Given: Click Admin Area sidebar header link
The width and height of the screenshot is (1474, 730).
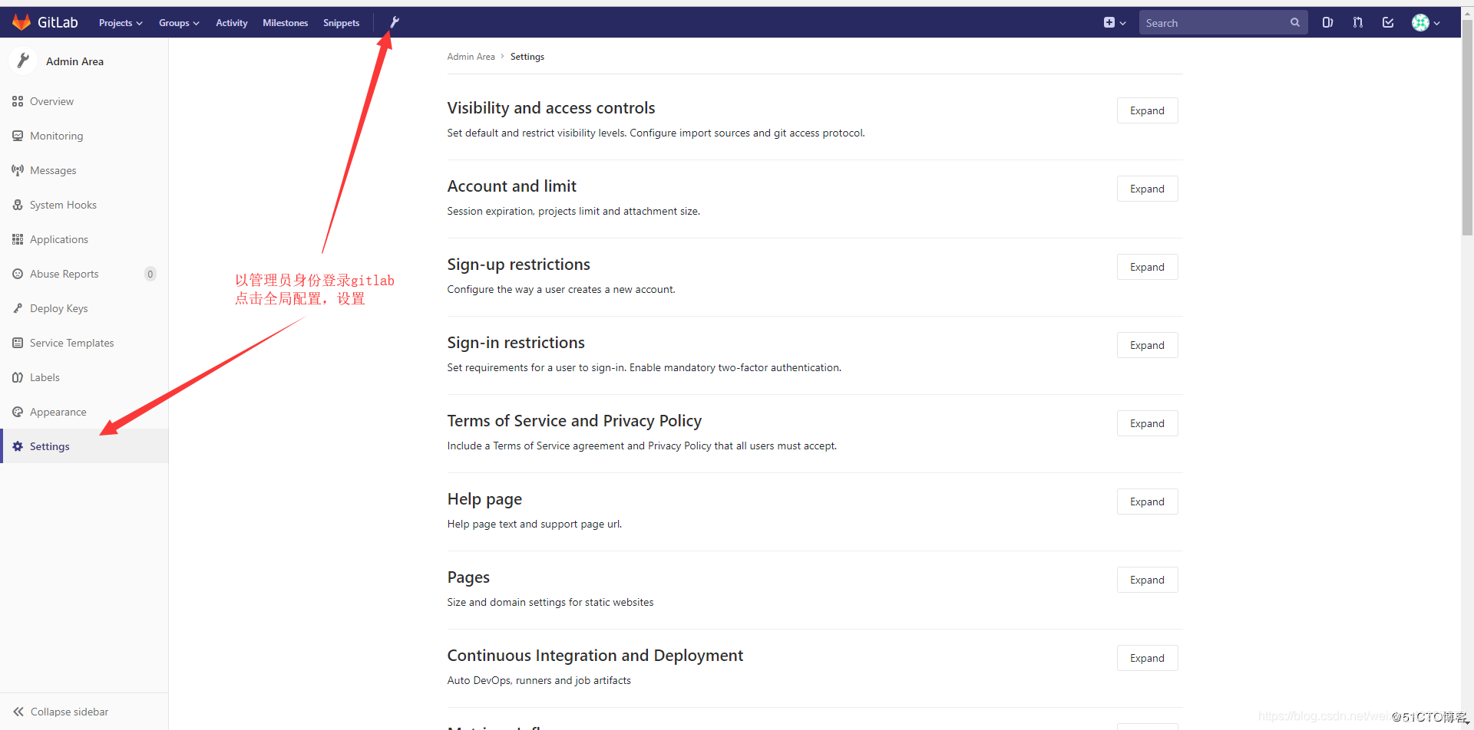Looking at the screenshot, I should click(x=74, y=61).
